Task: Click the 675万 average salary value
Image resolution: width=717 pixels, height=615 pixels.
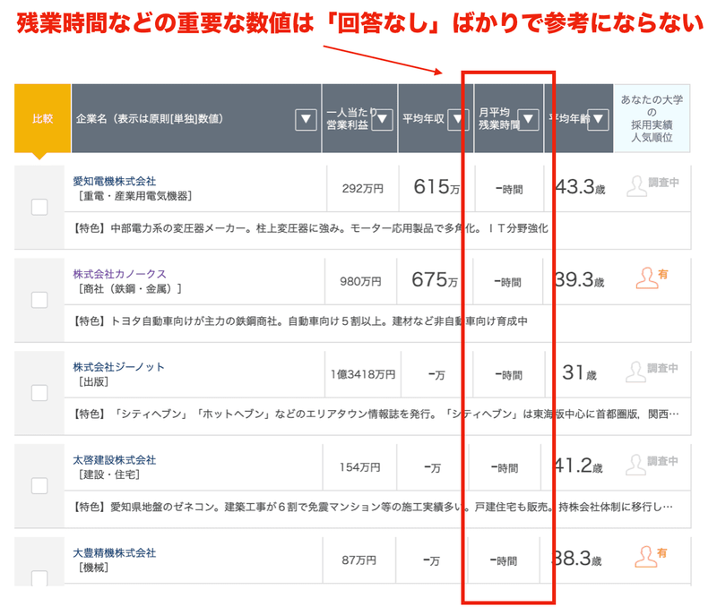Action: (x=435, y=280)
